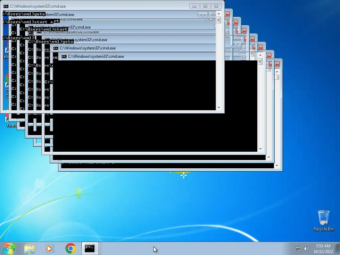Close the front cmd.exe window

click(216, 6)
